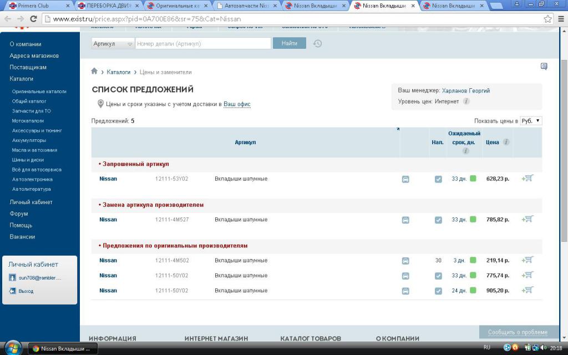The width and height of the screenshot is (568, 355).
Task: Open the help chat icon at page top right
Action: [544, 67]
